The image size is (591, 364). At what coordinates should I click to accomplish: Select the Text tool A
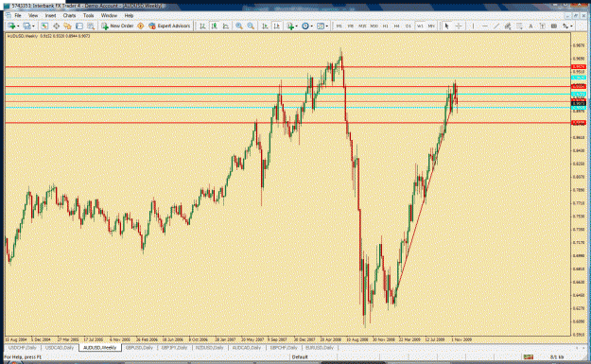[x=530, y=26]
